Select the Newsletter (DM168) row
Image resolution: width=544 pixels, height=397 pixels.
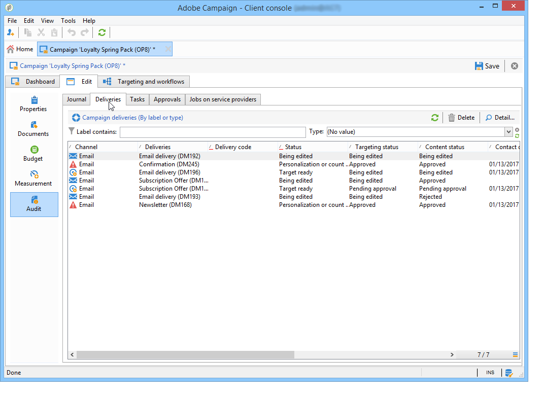(x=293, y=205)
